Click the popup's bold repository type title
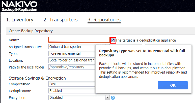The image size is (195, 103). (142, 53)
